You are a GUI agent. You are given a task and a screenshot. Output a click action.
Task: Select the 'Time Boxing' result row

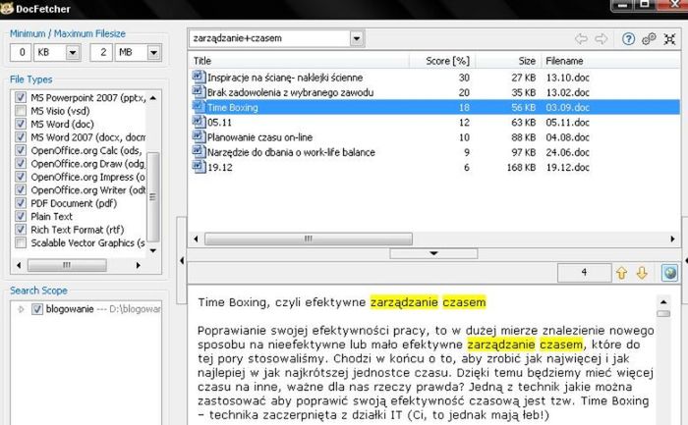coord(435,107)
